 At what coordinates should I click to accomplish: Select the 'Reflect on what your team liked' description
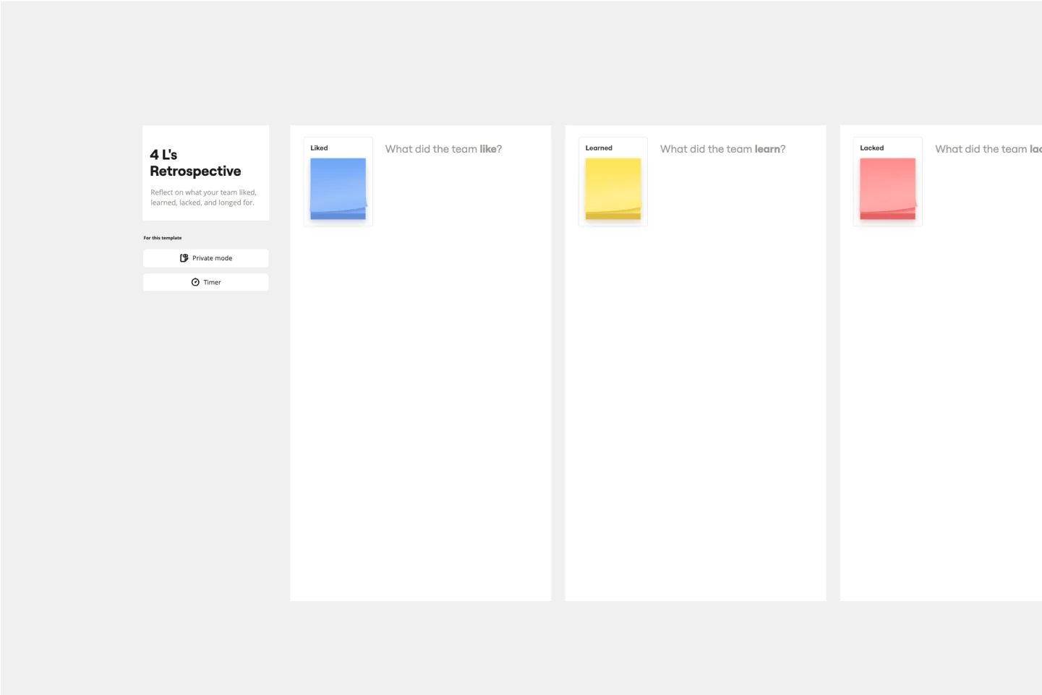(x=203, y=197)
